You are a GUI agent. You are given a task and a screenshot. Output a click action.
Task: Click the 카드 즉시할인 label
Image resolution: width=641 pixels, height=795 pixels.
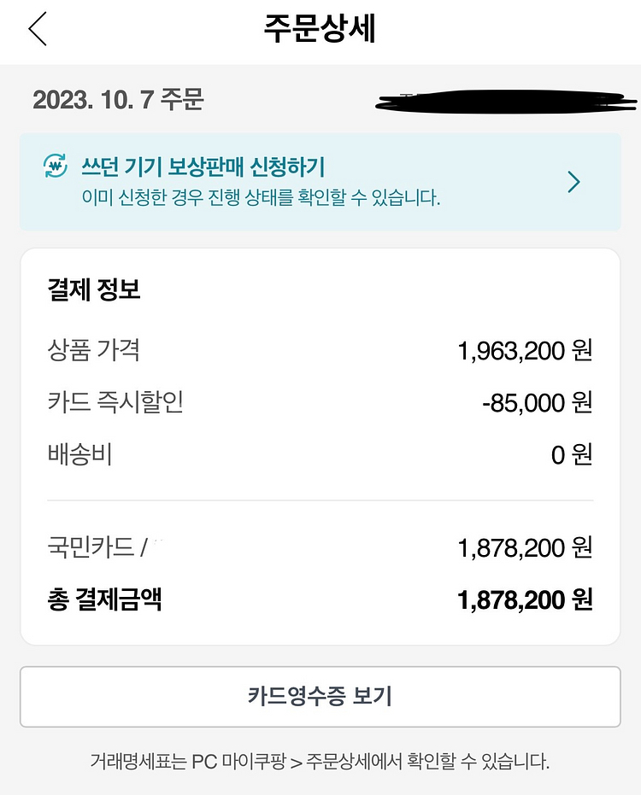click(x=115, y=402)
